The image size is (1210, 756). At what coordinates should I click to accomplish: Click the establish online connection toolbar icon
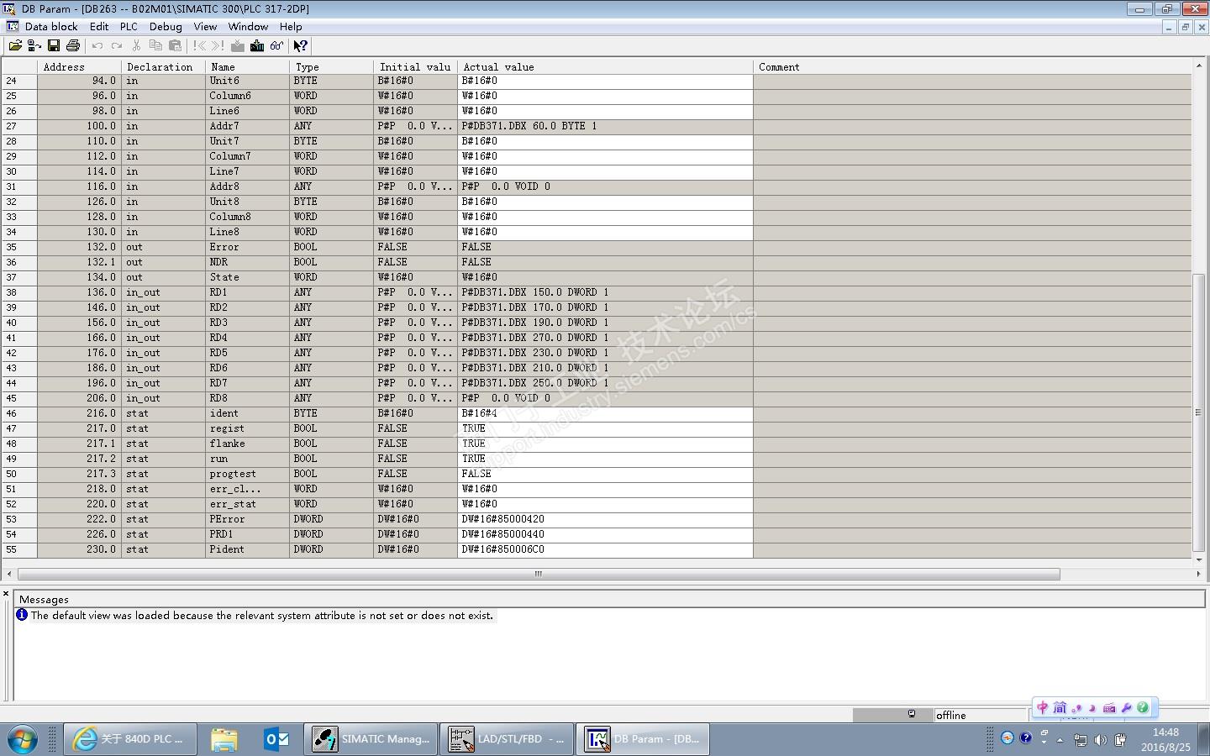pyautogui.click(x=34, y=45)
